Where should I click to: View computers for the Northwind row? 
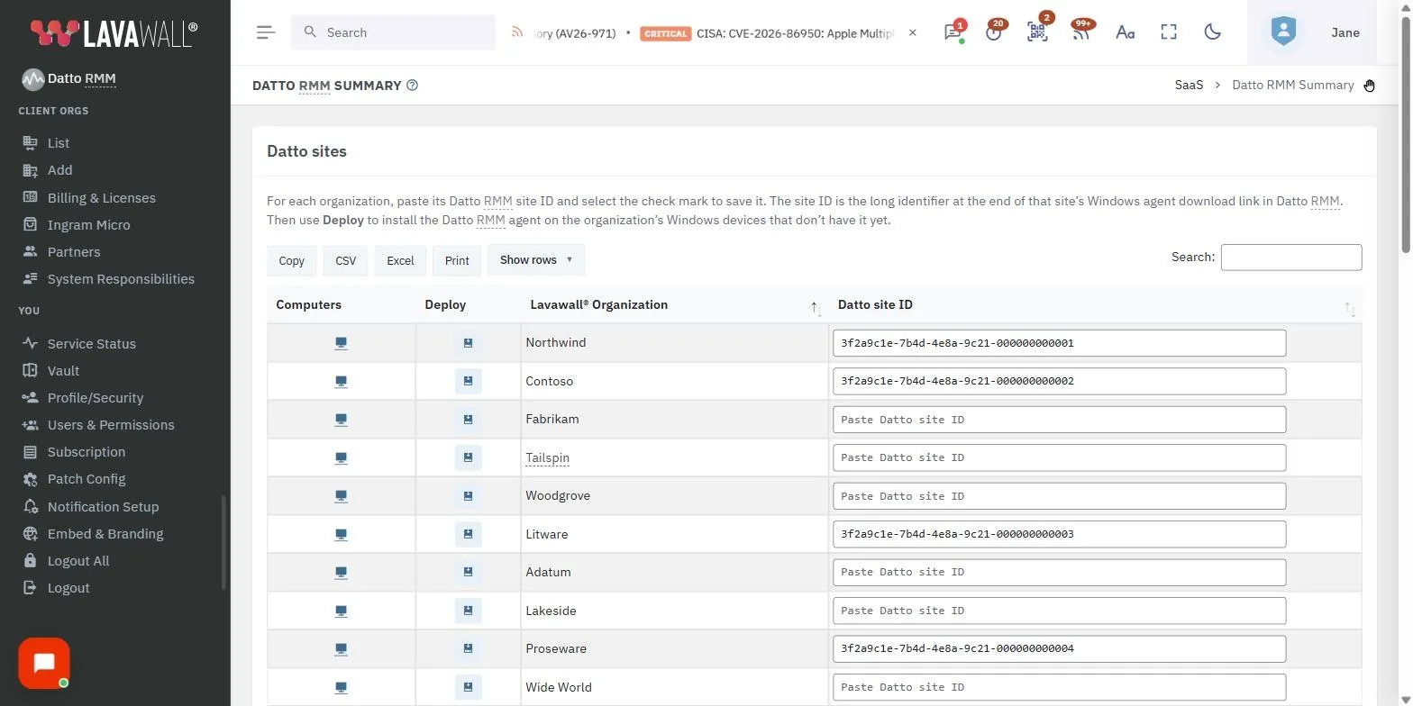[x=342, y=343]
